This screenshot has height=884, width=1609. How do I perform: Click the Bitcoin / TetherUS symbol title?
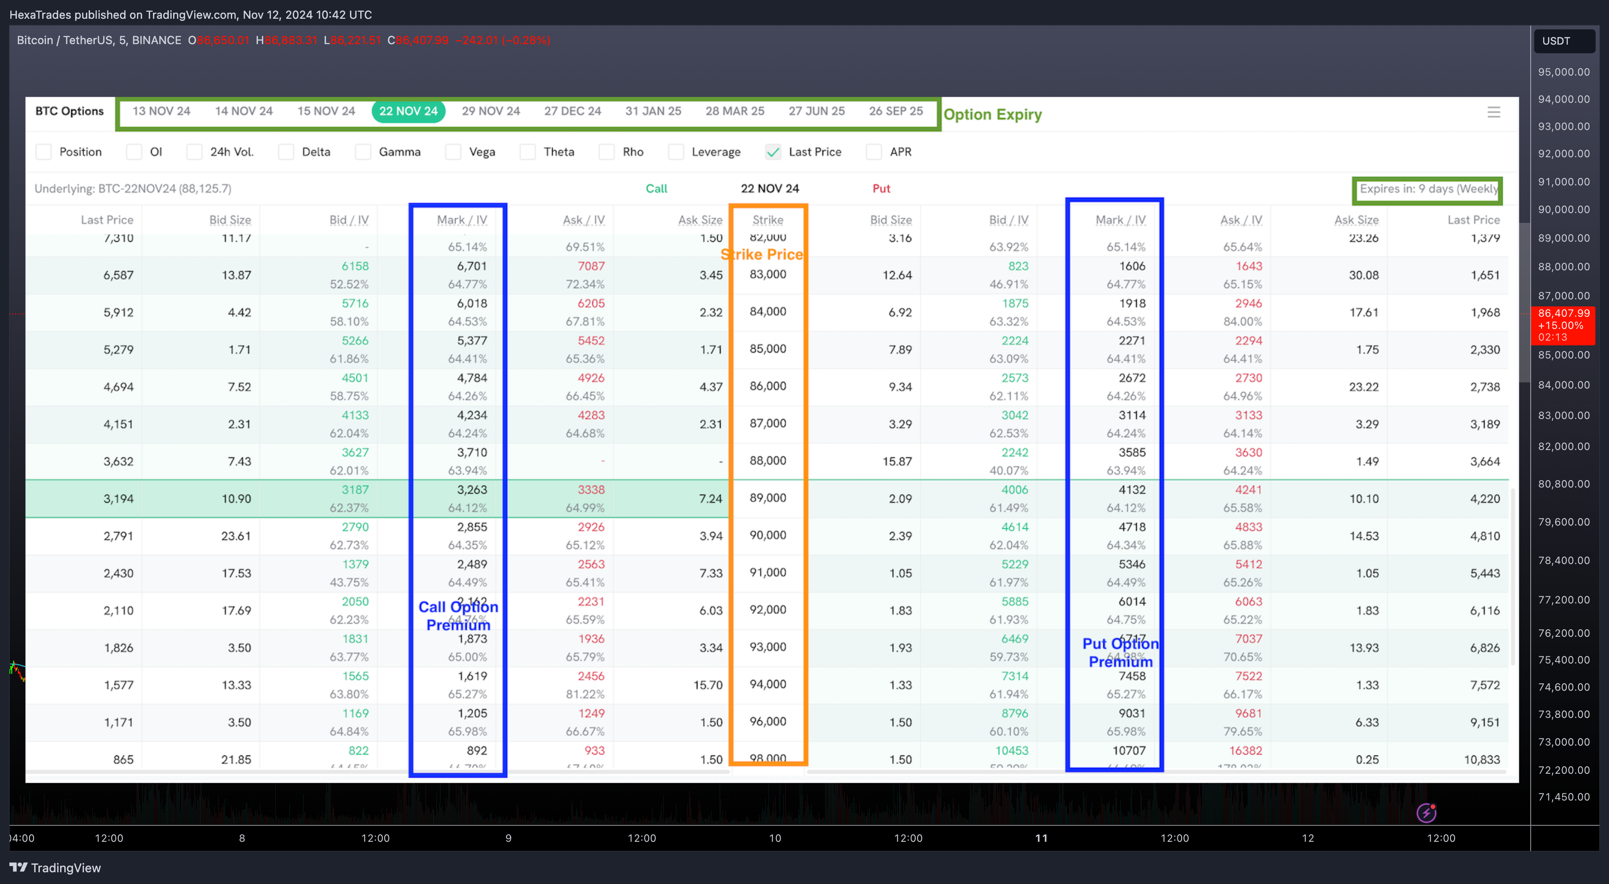[x=99, y=41]
